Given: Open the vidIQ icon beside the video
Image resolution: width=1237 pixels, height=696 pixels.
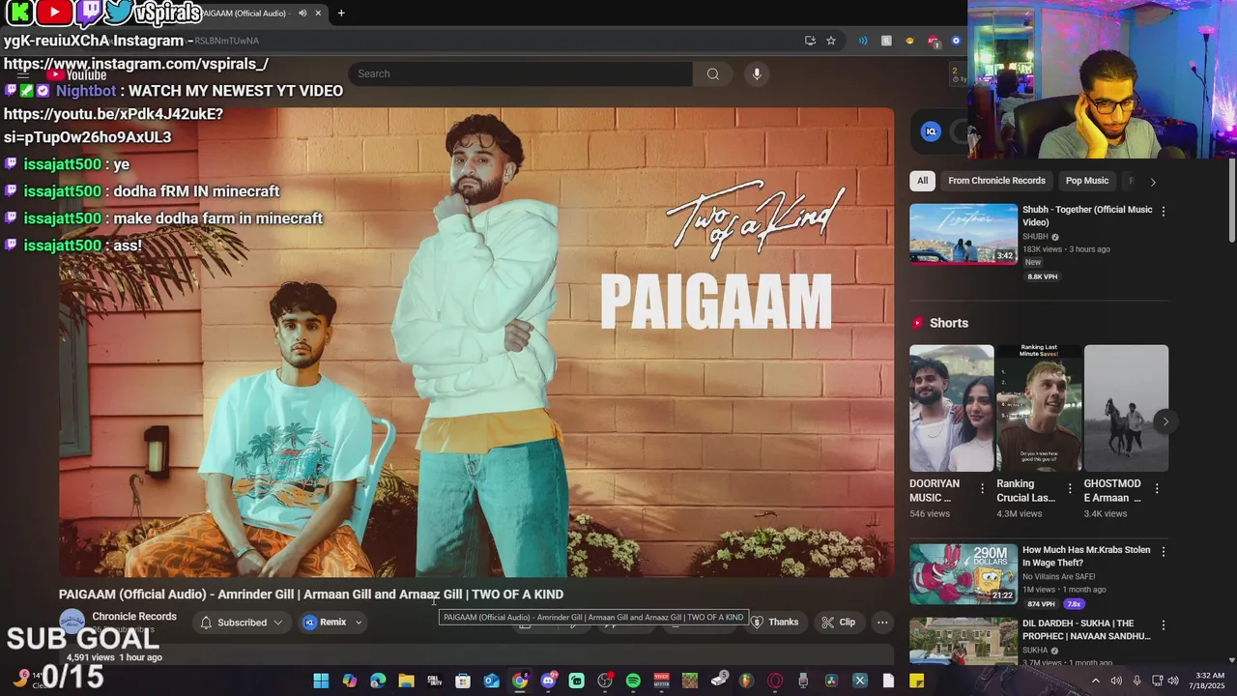Looking at the screenshot, I should coord(931,131).
